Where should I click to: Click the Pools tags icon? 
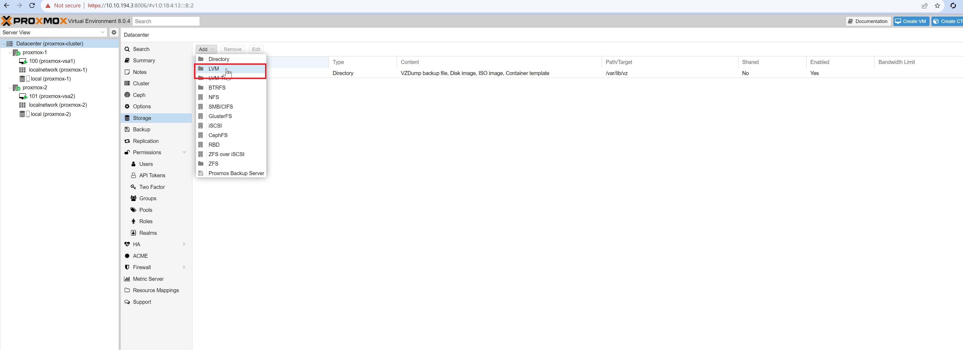tap(133, 210)
